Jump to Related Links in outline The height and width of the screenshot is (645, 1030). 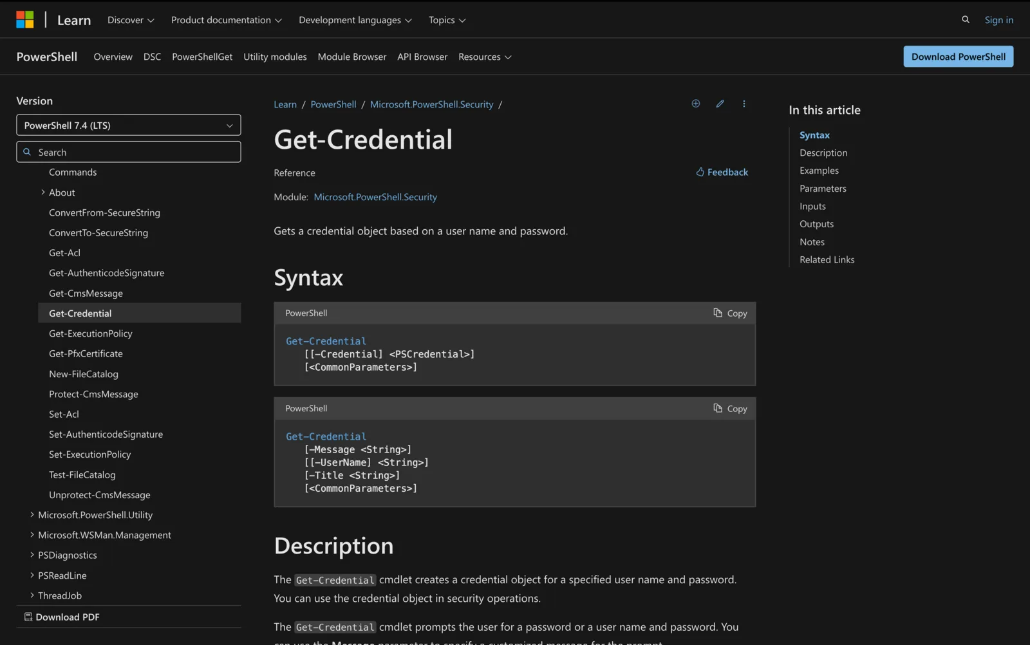click(827, 259)
